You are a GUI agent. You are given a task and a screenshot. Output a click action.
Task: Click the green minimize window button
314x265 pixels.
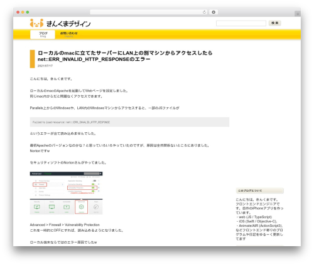[x=28, y=12]
